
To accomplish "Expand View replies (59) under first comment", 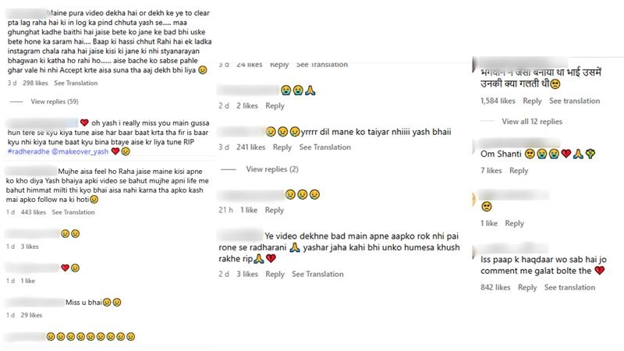I will (x=55, y=101).
